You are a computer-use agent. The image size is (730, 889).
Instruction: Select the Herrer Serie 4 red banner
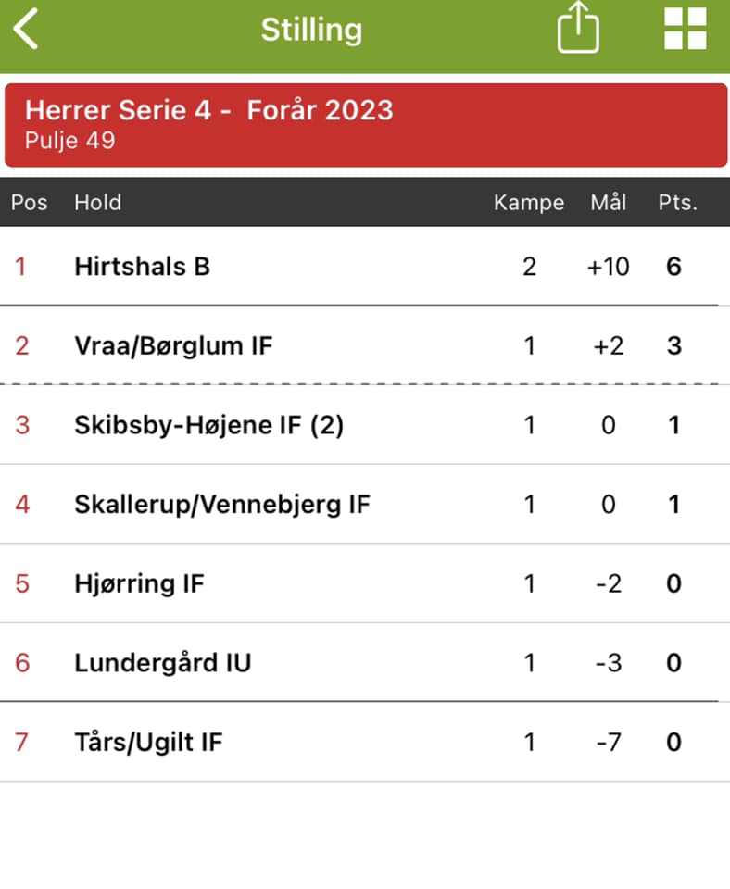click(x=365, y=124)
